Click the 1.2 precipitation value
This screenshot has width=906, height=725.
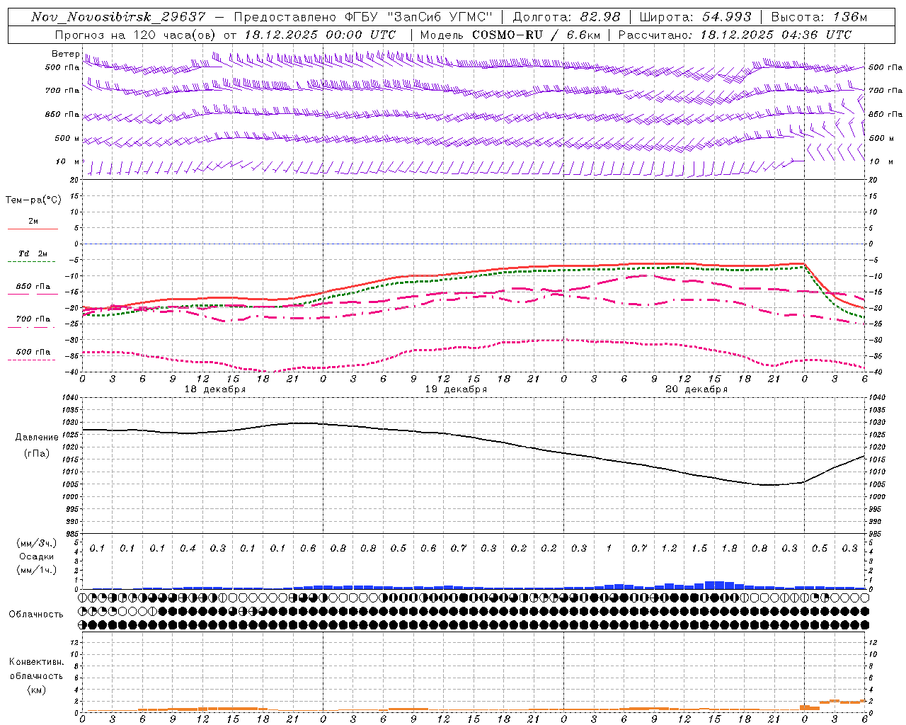tap(669, 548)
